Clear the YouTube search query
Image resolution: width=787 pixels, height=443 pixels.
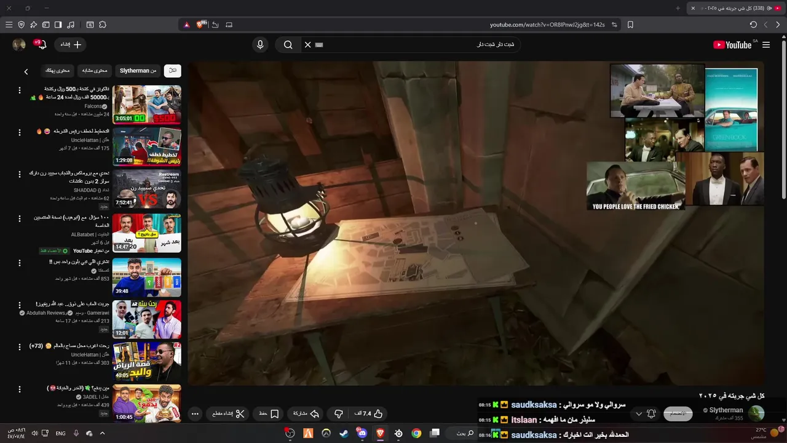[308, 44]
